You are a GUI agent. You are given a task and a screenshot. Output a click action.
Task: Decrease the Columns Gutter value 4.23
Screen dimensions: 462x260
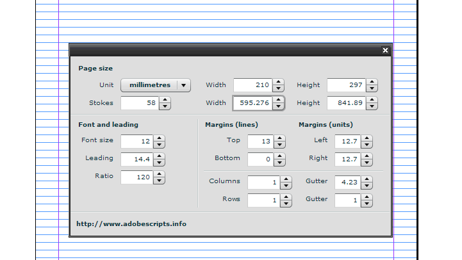[x=367, y=186]
